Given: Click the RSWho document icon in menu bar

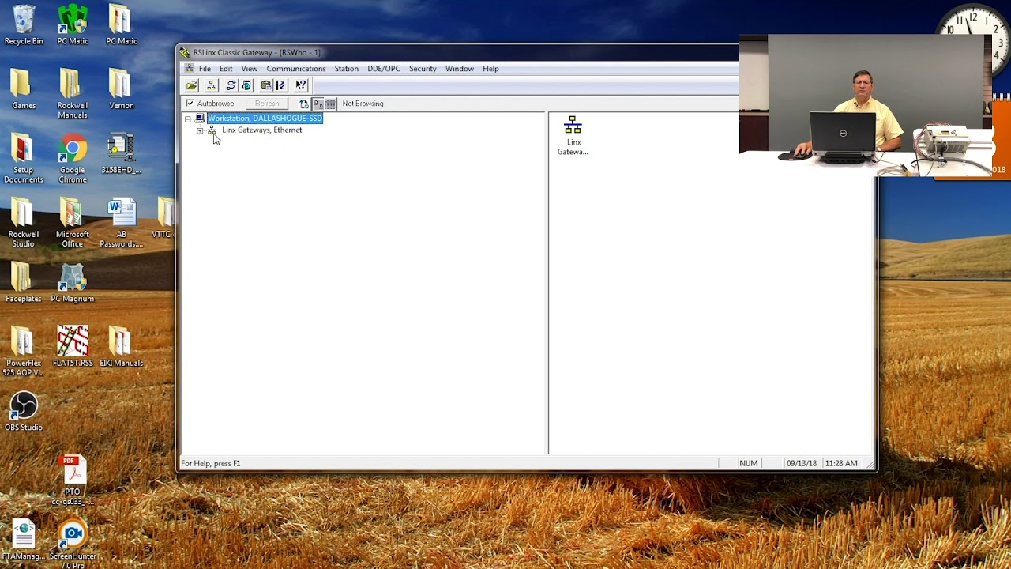Looking at the screenshot, I should click(x=189, y=69).
